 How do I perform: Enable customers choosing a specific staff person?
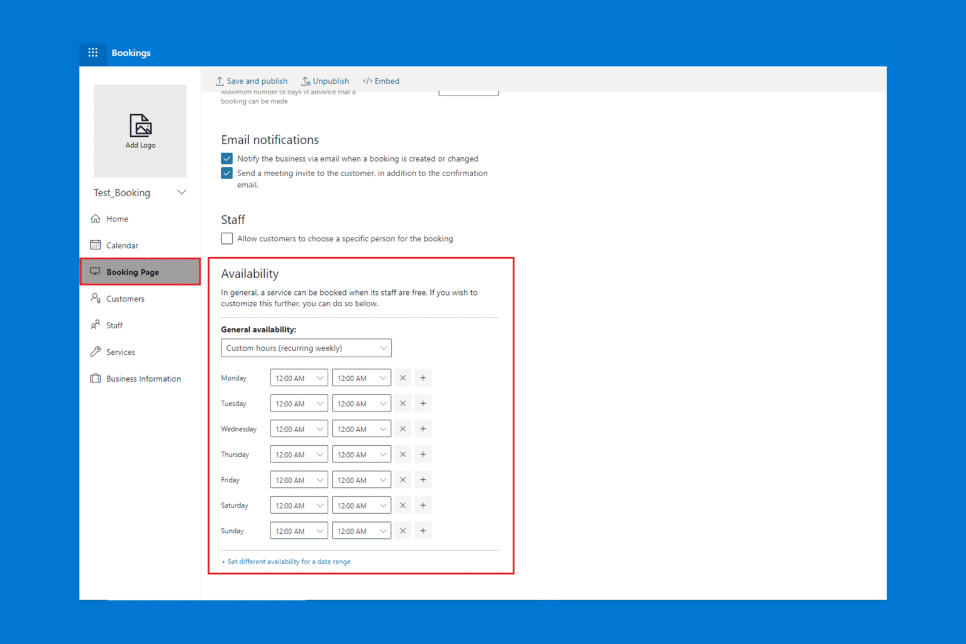coord(227,238)
